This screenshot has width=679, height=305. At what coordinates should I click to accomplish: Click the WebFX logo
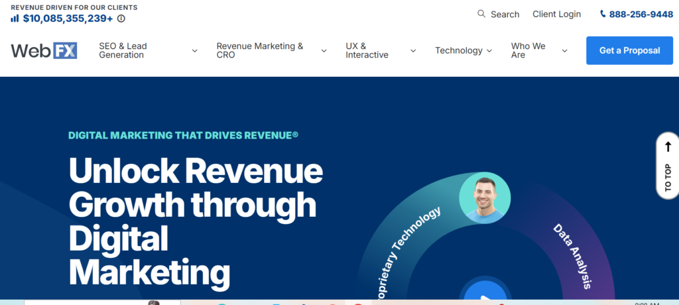[44, 50]
